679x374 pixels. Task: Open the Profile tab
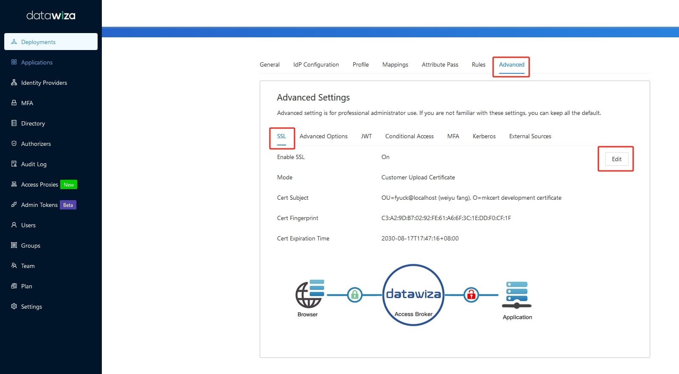click(361, 64)
